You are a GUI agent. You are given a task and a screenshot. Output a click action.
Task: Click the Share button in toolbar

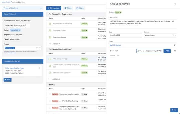(x=80, y=8)
